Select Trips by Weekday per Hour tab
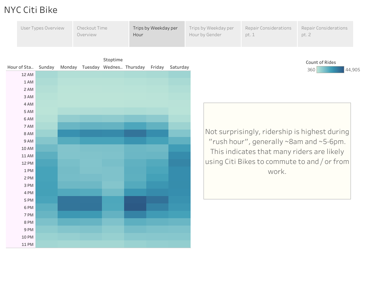Screen dimensions: 369x295 157,34
